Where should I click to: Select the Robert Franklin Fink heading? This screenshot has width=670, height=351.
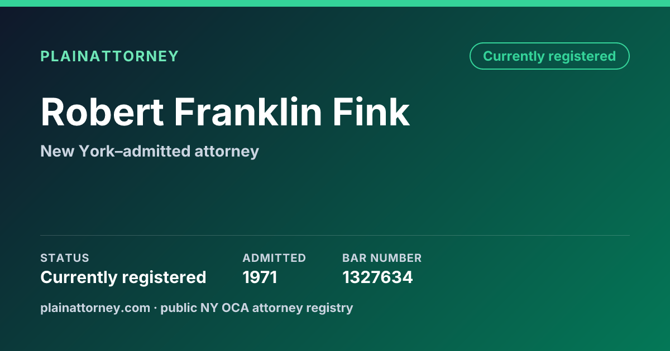point(225,112)
